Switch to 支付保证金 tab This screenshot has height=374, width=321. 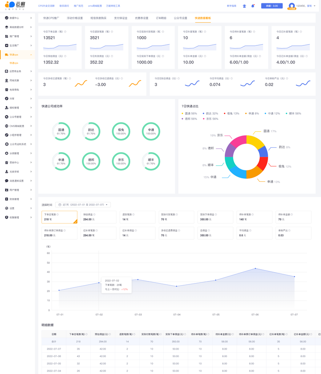pyautogui.click(x=121, y=18)
